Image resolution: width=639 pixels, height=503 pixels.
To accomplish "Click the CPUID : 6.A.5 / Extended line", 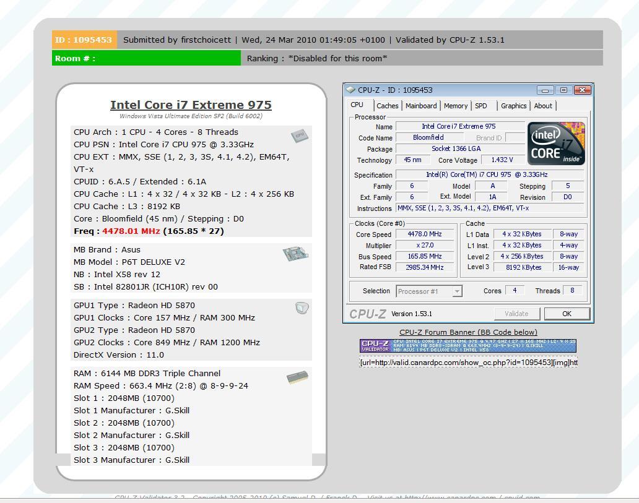I will tap(140, 182).
